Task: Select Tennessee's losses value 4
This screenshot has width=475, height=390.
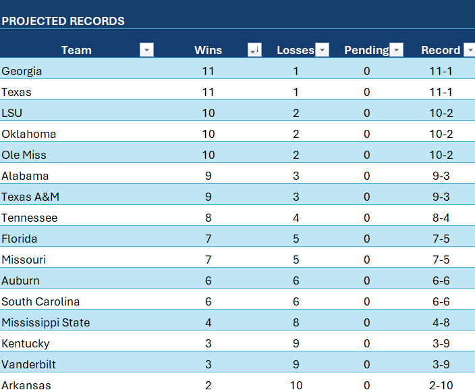Action: click(x=296, y=218)
